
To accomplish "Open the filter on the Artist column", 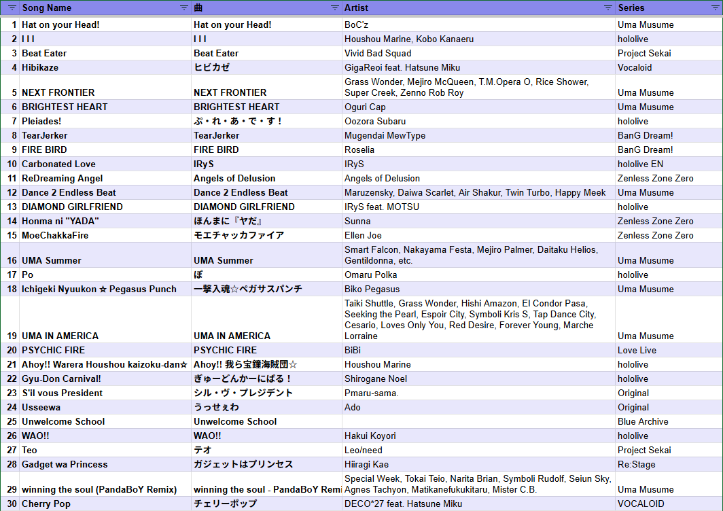I will 607,8.
